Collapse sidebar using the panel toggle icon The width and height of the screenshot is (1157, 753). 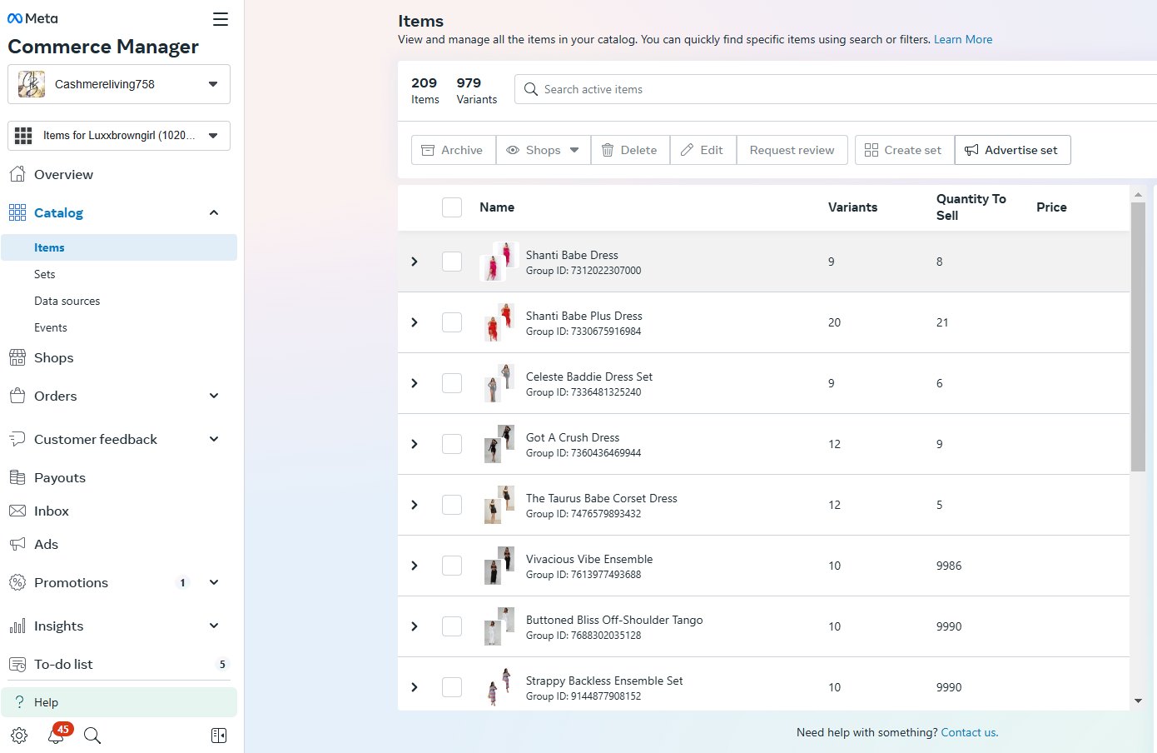pyautogui.click(x=219, y=736)
